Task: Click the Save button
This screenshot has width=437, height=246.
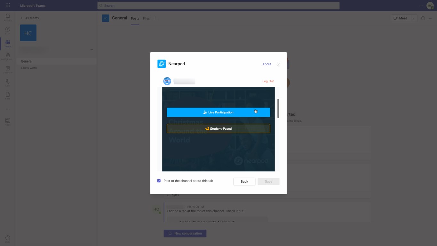Action: (x=268, y=181)
